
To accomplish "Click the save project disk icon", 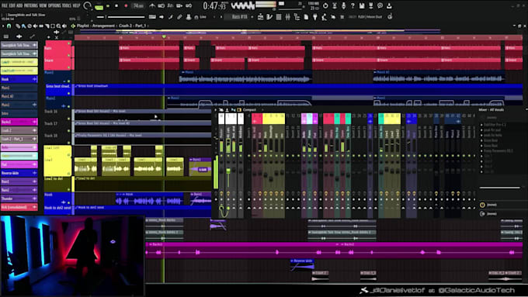I will pos(362,5).
